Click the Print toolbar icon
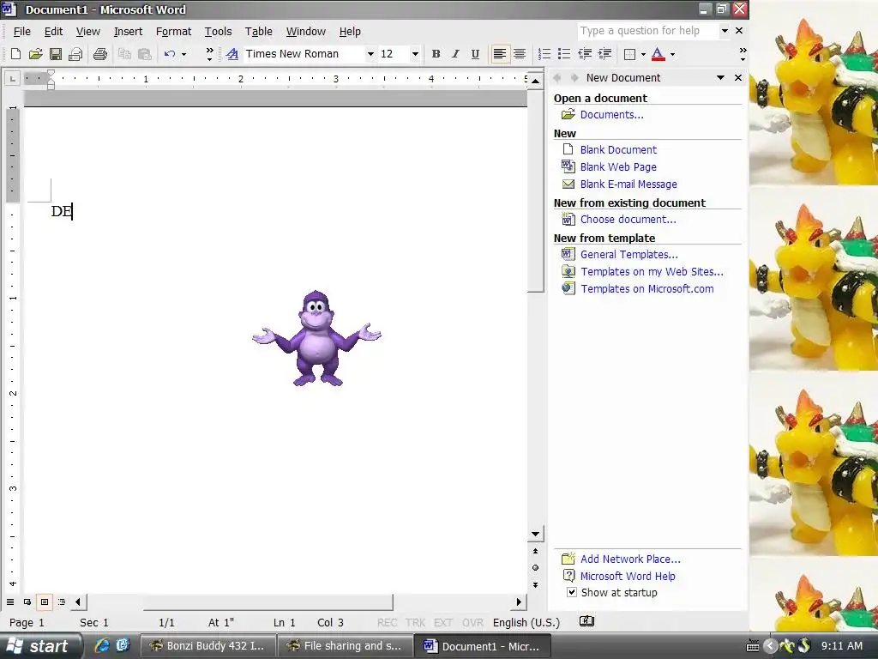 [100, 54]
